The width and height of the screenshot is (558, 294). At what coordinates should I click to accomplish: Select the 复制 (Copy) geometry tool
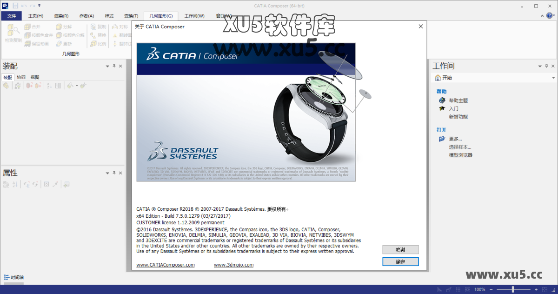[x=93, y=26]
